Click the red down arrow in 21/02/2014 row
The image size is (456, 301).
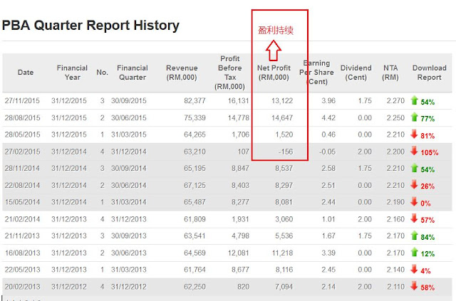414,218
